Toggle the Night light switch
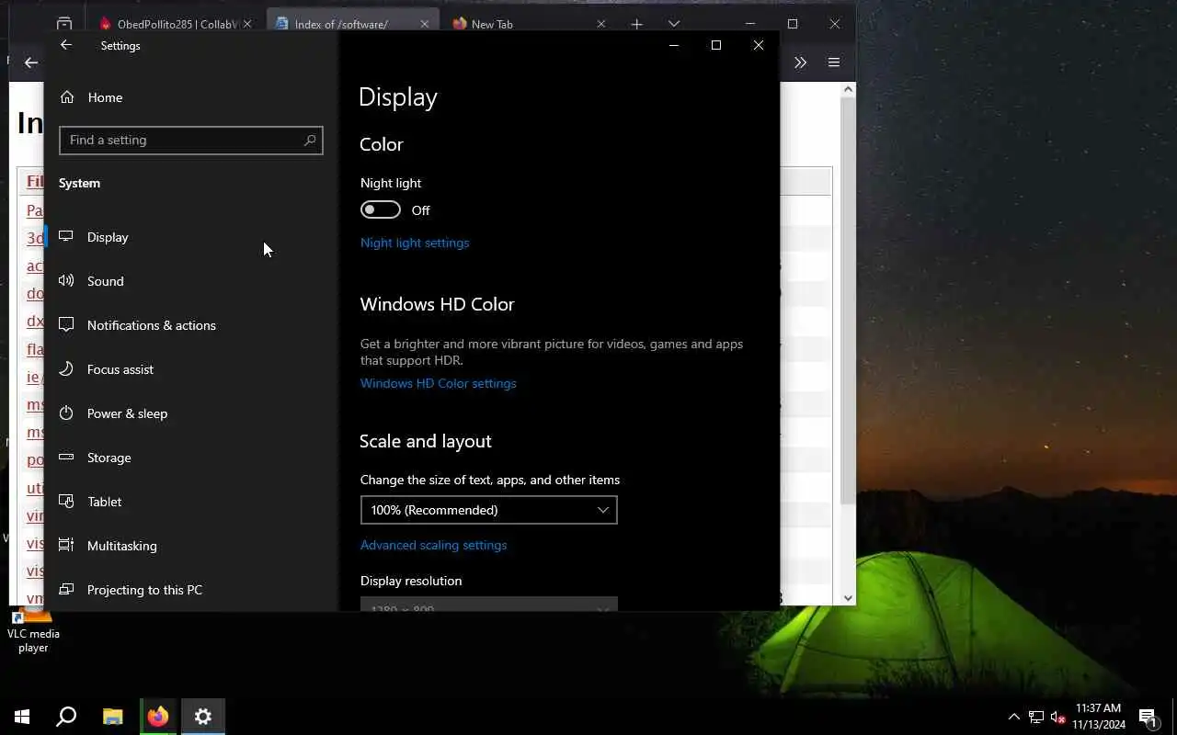1177x735 pixels. pyautogui.click(x=381, y=210)
